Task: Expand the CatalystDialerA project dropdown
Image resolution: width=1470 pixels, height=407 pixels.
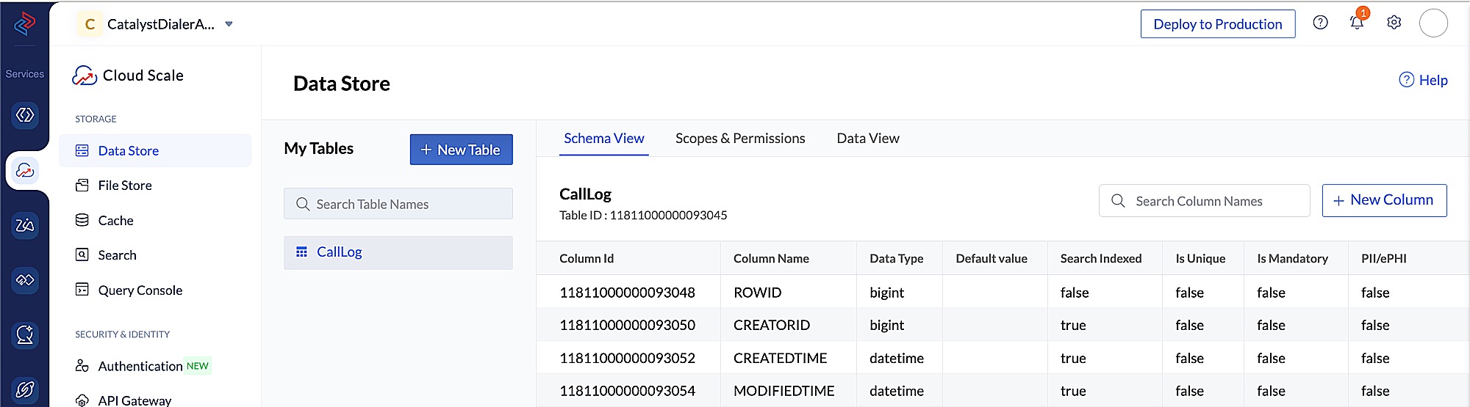Action: 229,24
